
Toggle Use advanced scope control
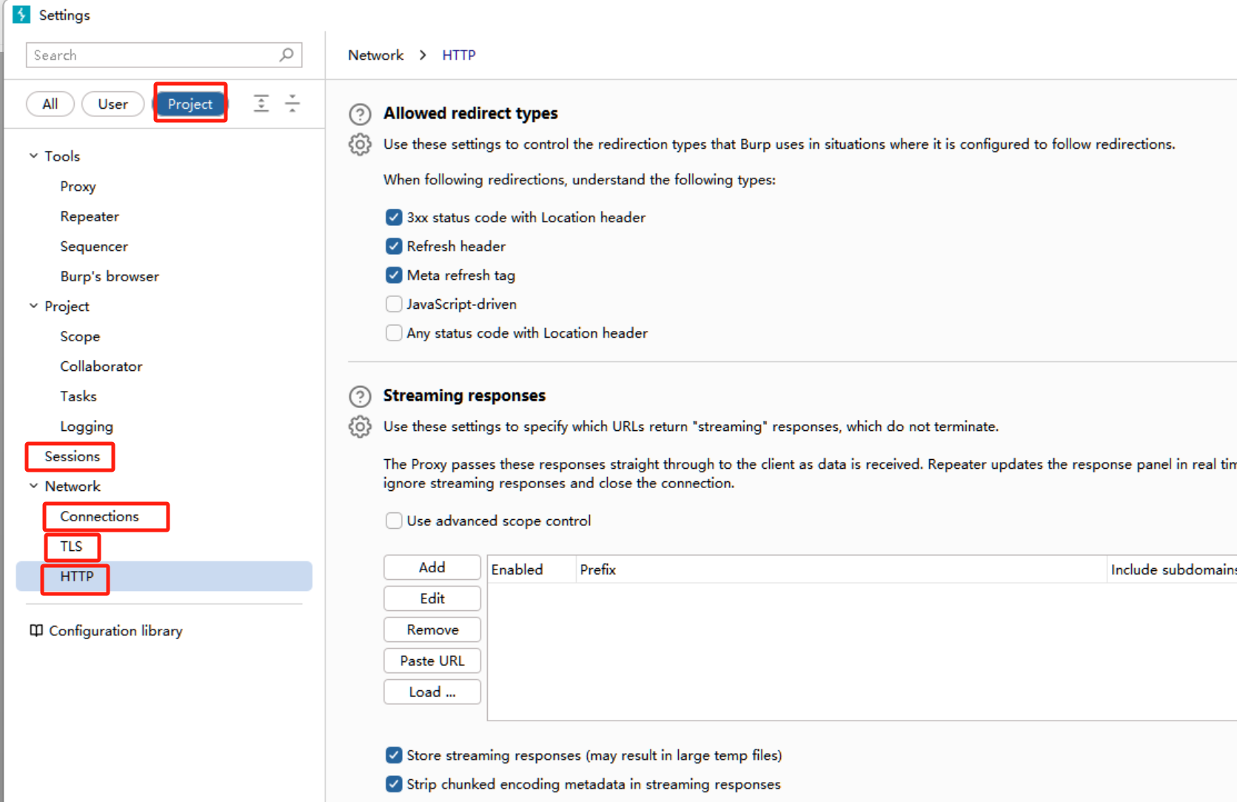pos(394,521)
